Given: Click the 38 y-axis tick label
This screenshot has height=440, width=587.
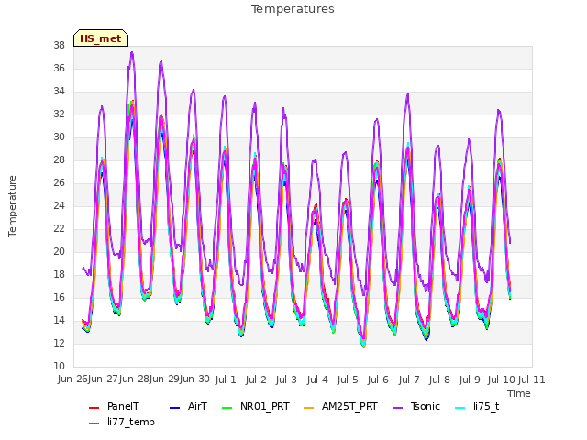Looking at the screenshot, I should (59, 46).
